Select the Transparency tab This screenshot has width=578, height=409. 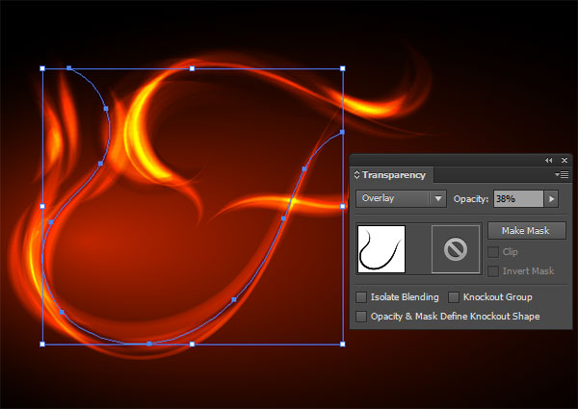[x=393, y=175]
